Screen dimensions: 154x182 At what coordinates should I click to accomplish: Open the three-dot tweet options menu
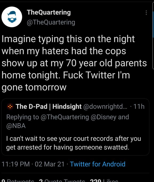pos(146,13)
